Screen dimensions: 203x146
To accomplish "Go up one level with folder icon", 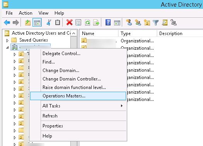I will (28, 23).
